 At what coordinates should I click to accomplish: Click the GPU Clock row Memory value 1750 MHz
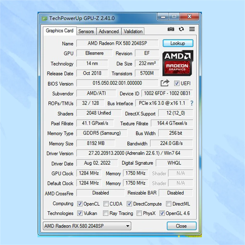point(136,173)
